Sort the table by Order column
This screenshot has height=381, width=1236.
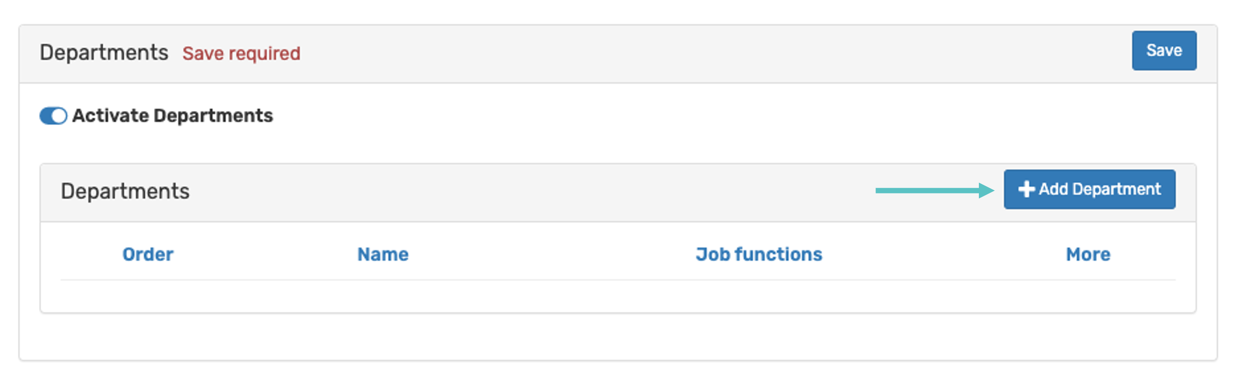point(148,254)
